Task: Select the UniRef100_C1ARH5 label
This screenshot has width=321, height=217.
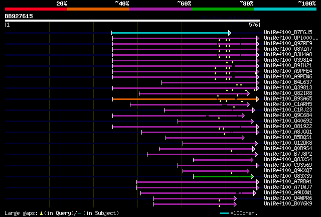Action: (x=288, y=104)
